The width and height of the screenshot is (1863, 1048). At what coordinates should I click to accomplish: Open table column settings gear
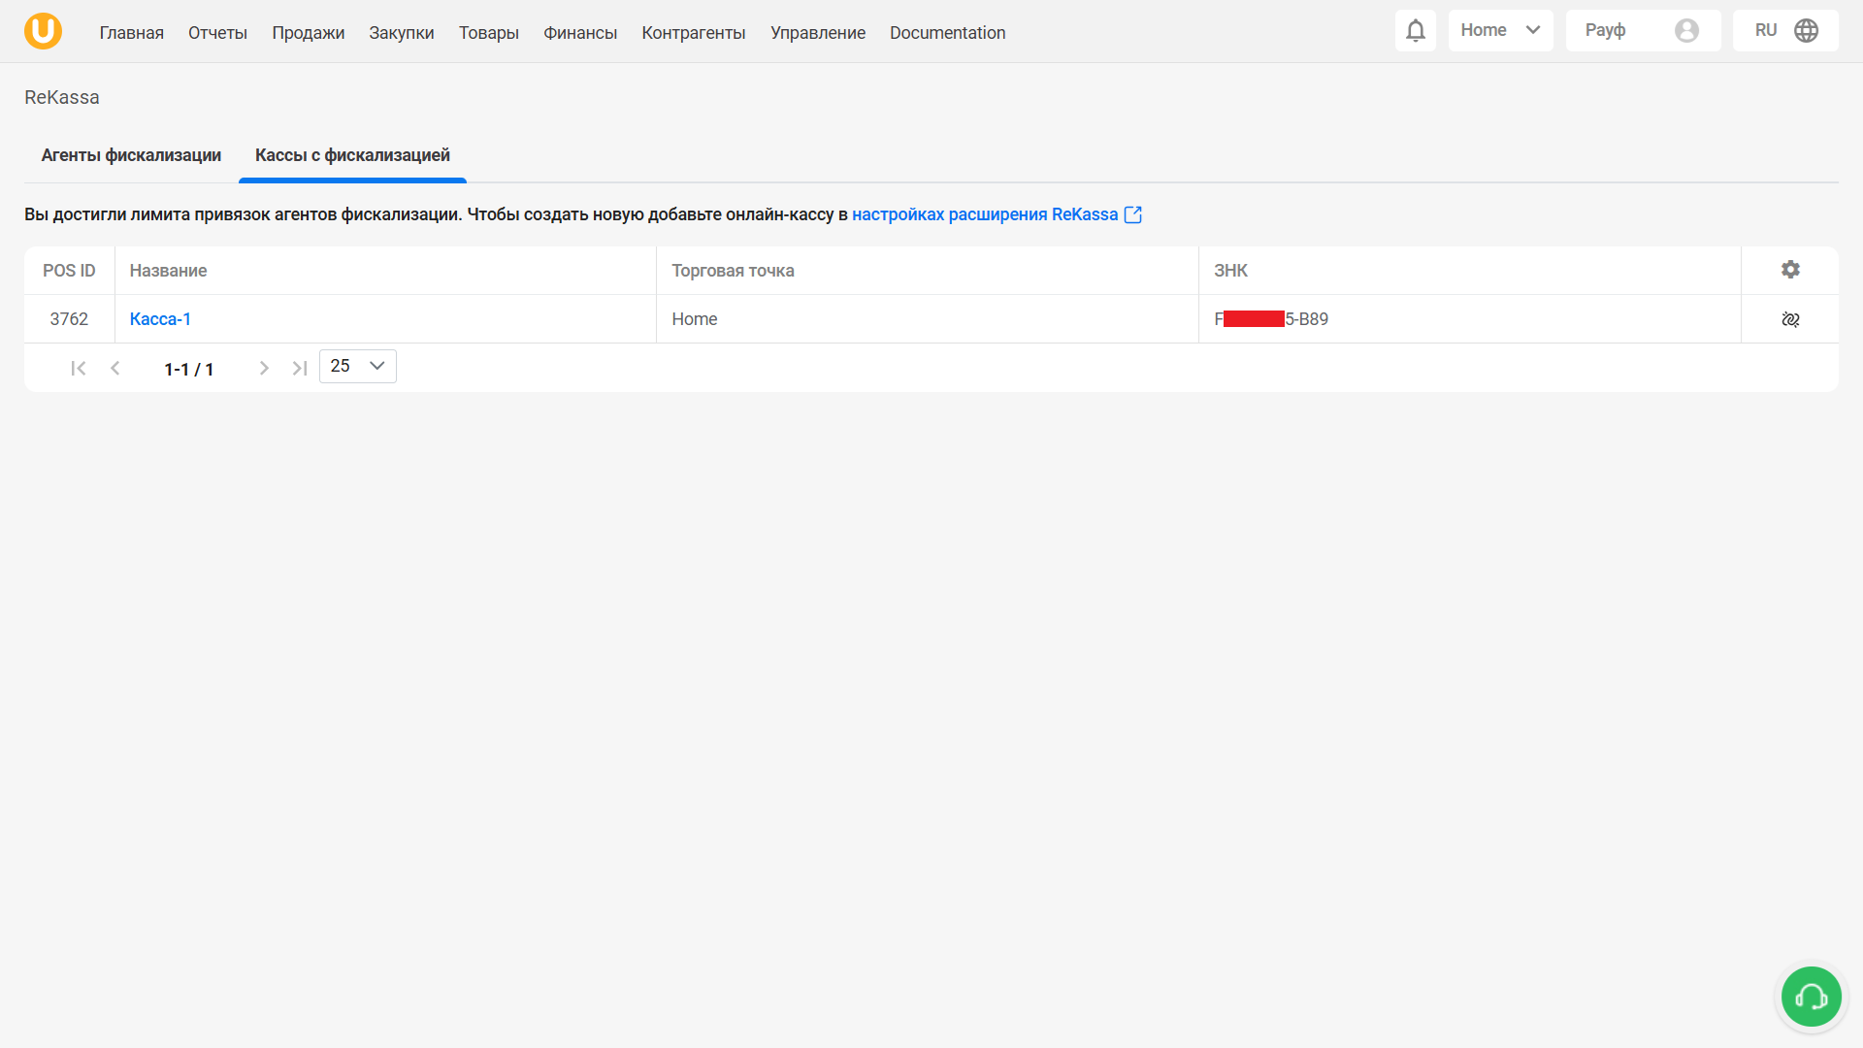click(x=1790, y=270)
